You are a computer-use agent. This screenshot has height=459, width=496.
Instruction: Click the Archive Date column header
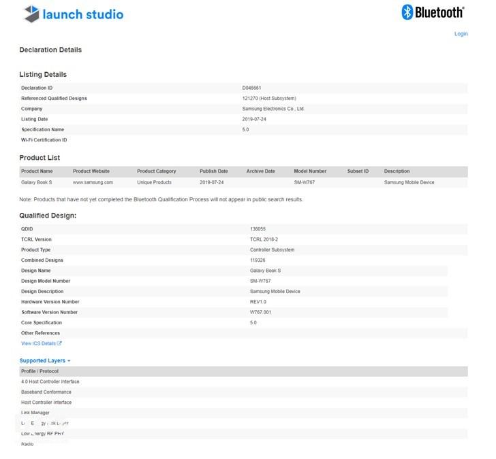260,171
